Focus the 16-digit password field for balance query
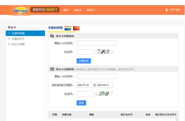This screenshot has width=185, height=121. point(97,43)
